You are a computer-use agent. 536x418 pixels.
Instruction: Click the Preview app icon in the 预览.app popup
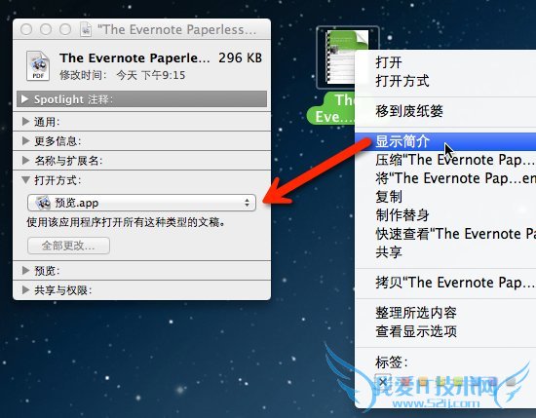pyautogui.click(x=44, y=203)
